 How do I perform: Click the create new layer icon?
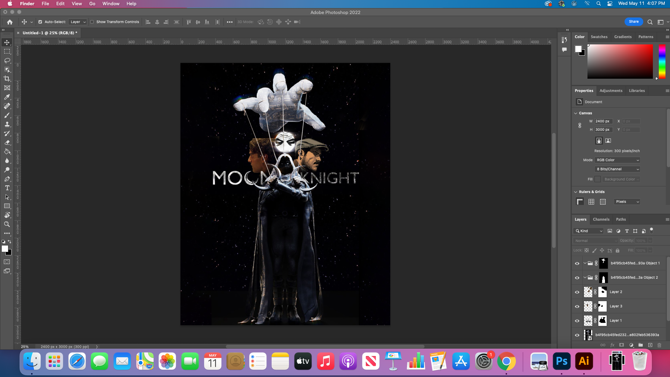point(650,345)
